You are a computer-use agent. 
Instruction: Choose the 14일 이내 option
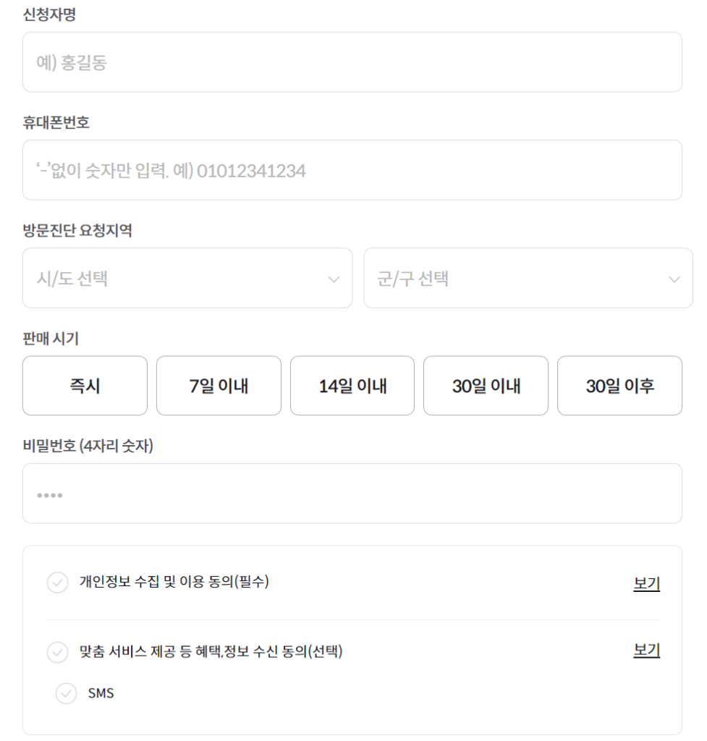click(x=352, y=386)
